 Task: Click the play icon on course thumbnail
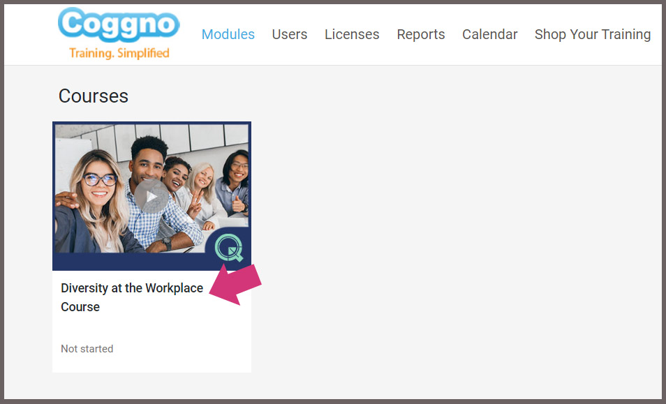(x=151, y=196)
